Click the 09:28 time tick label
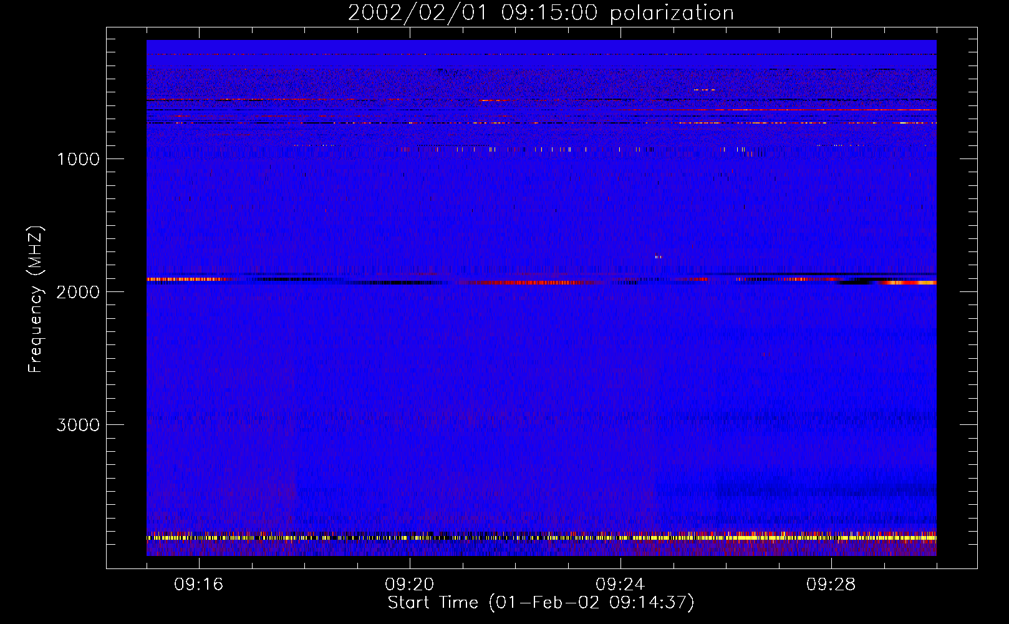The width and height of the screenshot is (1009, 624). pyautogui.click(x=831, y=585)
